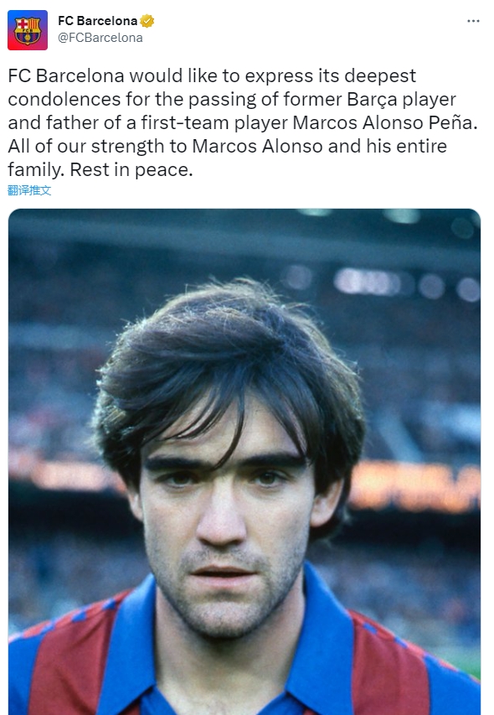View the Barça club badge profile picture
The width and height of the screenshot is (494, 715).
(x=28, y=30)
